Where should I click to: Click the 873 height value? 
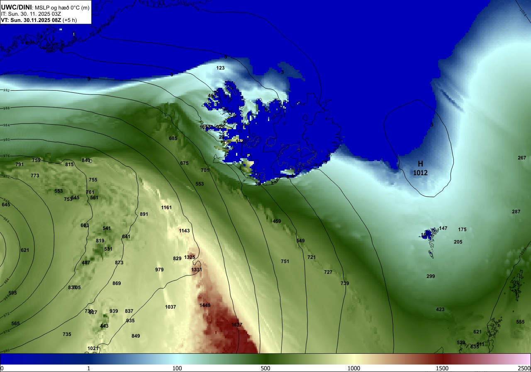click(119, 263)
